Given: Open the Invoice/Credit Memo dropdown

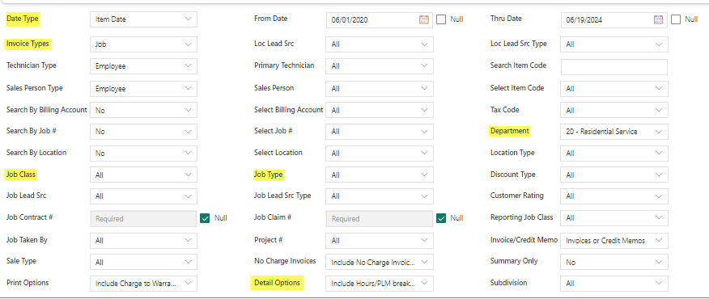Looking at the screenshot, I should (614, 240).
